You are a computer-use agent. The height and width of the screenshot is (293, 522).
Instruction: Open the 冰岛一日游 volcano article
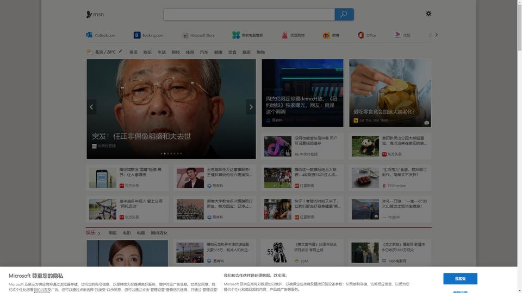coord(390,209)
